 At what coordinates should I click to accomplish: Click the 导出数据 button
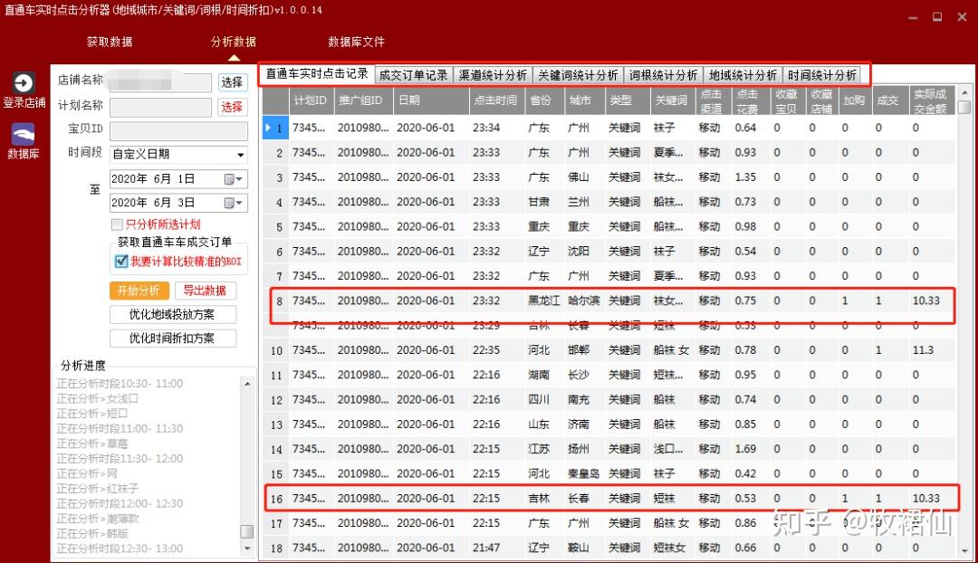pyautogui.click(x=205, y=291)
